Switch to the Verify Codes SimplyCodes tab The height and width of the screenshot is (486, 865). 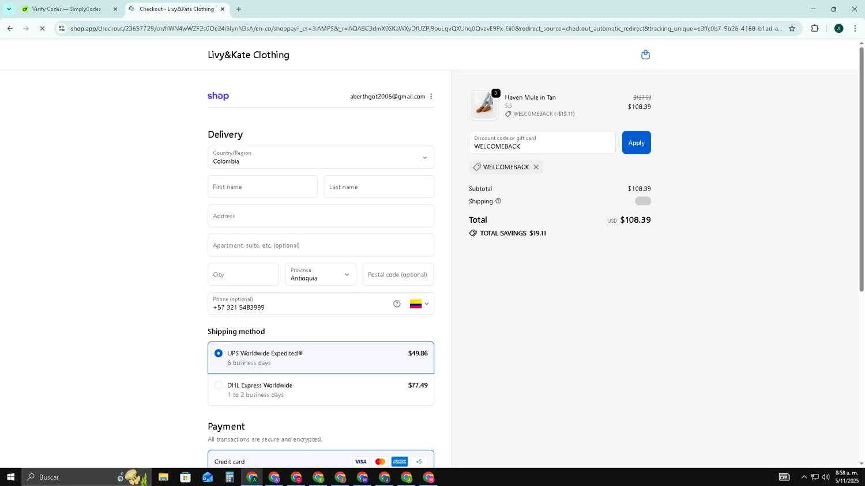click(66, 9)
